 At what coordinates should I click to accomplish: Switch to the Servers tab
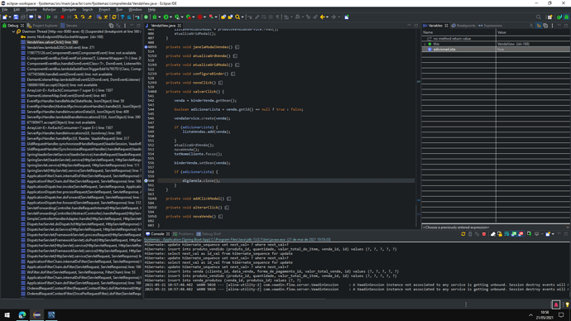pos(69,26)
